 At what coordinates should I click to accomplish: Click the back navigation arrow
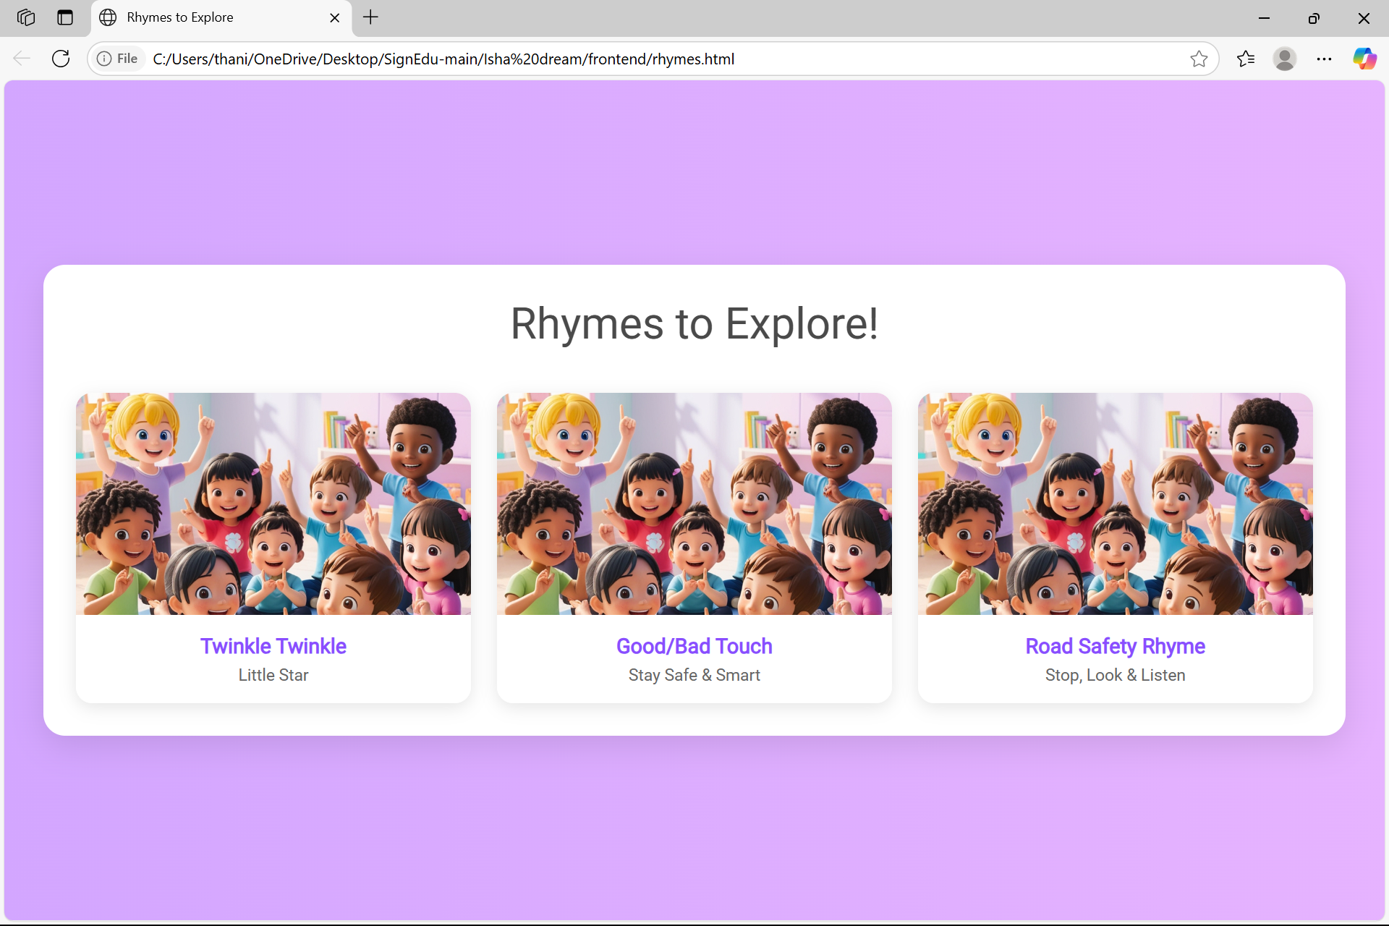22,59
